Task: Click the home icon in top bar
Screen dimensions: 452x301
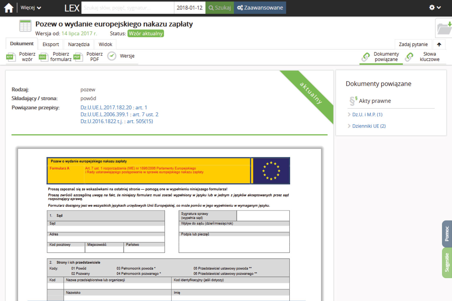Action: tap(9, 8)
